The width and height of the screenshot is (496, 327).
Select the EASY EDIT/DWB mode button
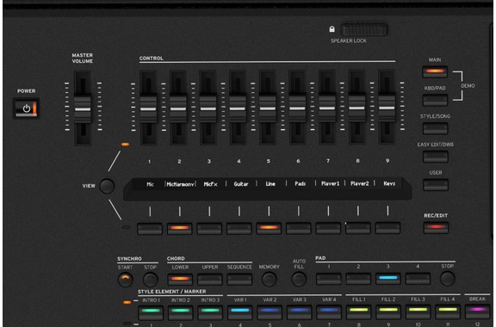(436, 157)
